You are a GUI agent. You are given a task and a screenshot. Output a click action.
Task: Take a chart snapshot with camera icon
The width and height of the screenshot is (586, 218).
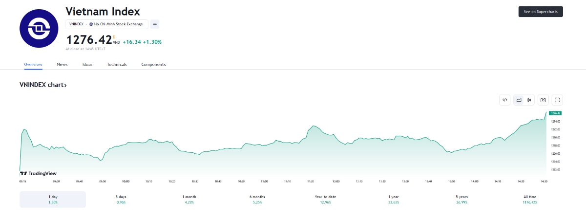[543, 100]
